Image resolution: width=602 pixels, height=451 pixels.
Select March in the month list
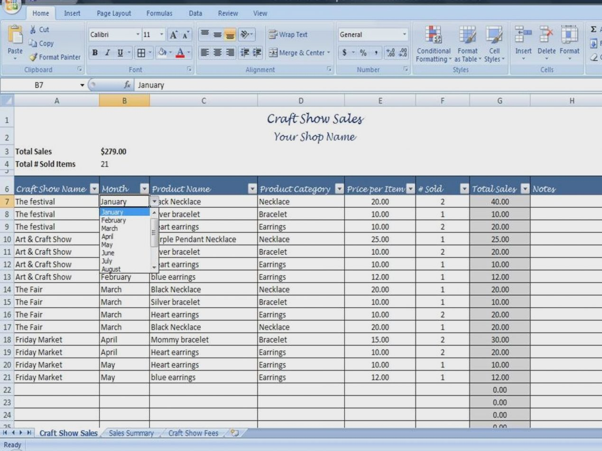pyautogui.click(x=110, y=228)
